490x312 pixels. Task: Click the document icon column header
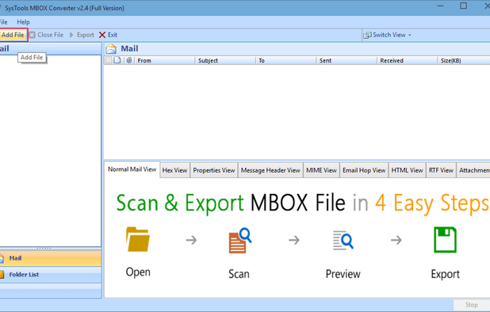tap(117, 60)
